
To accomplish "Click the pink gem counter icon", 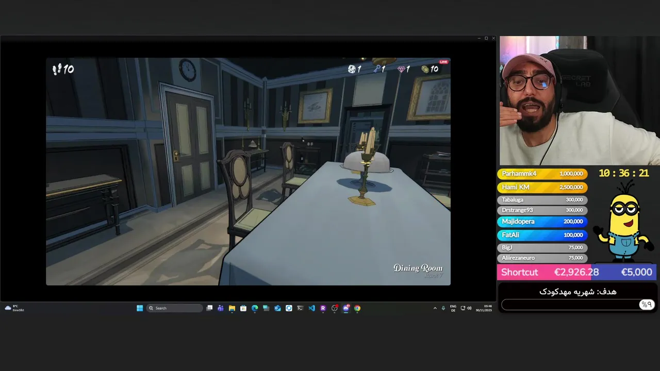I will click(401, 69).
